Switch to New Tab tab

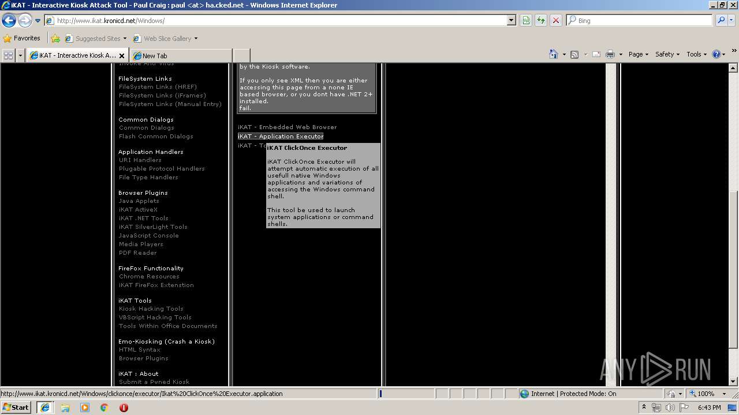[x=181, y=56]
